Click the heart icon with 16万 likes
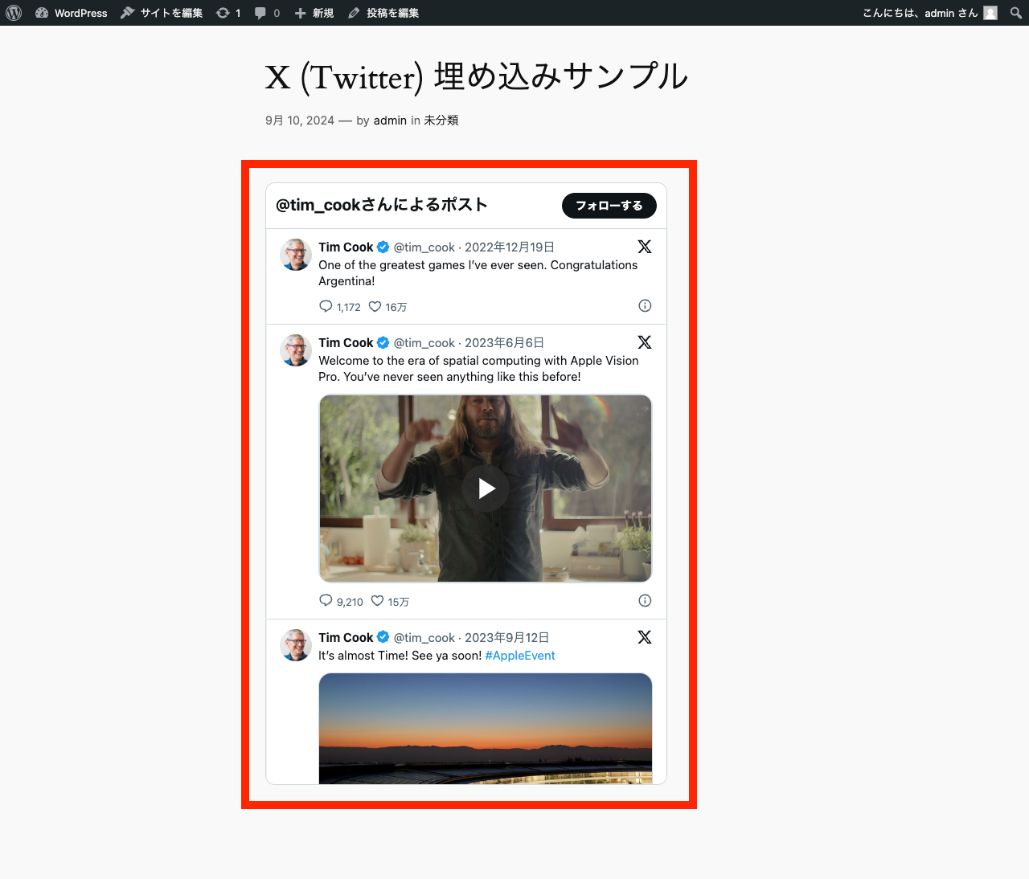 point(375,306)
